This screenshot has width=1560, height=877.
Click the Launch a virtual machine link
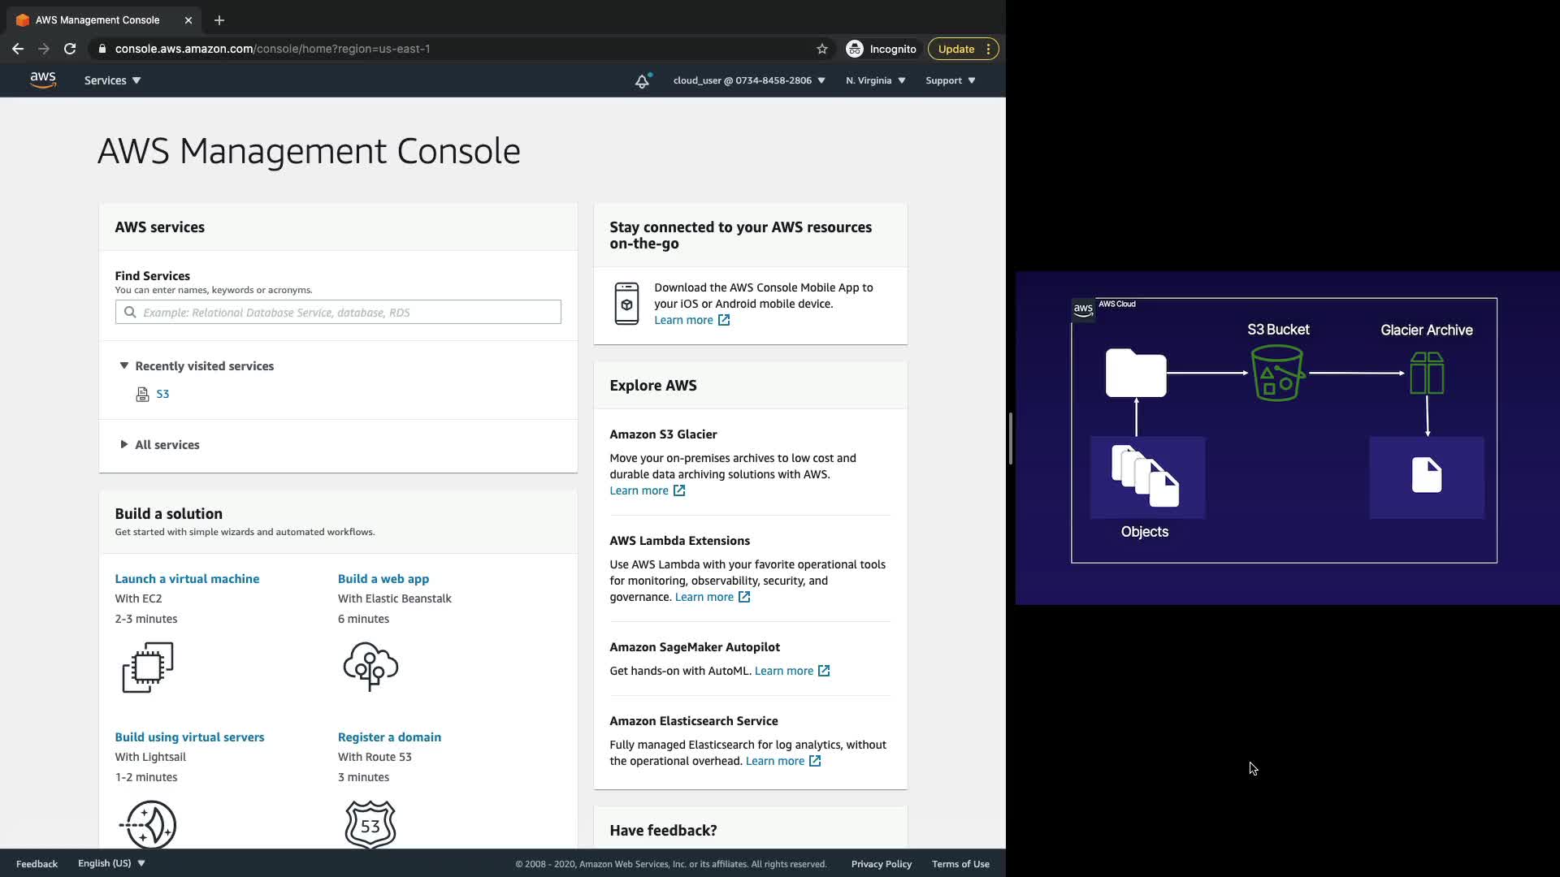pyautogui.click(x=187, y=579)
